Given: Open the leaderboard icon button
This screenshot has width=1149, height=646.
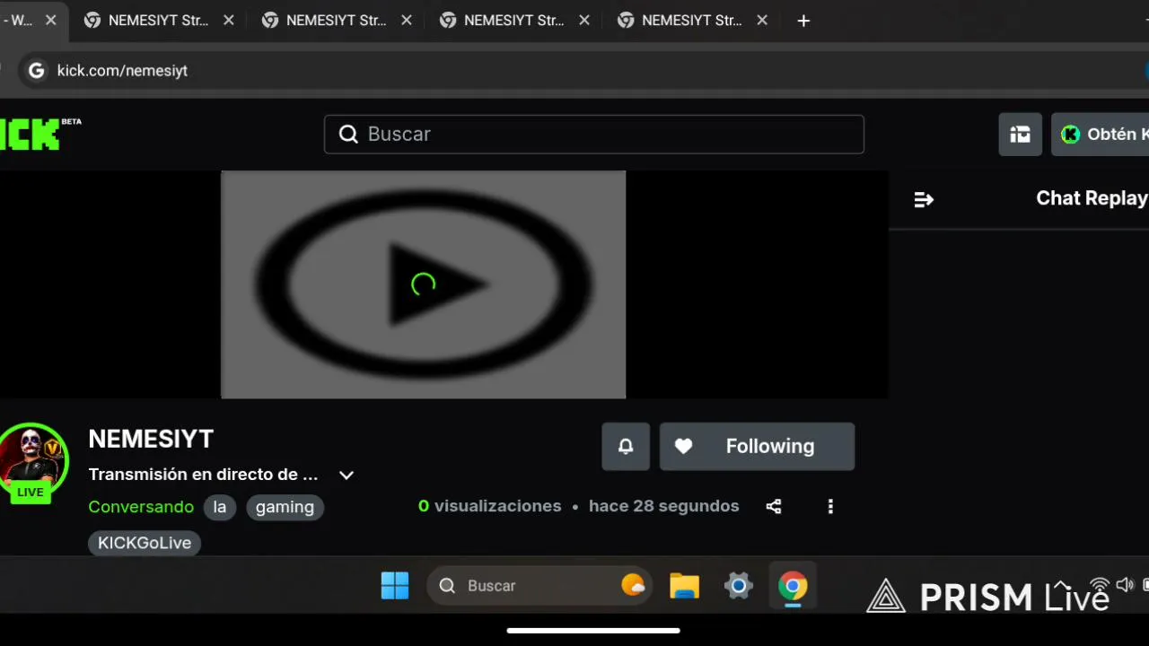Looking at the screenshot, I should tap(1020, 135).
